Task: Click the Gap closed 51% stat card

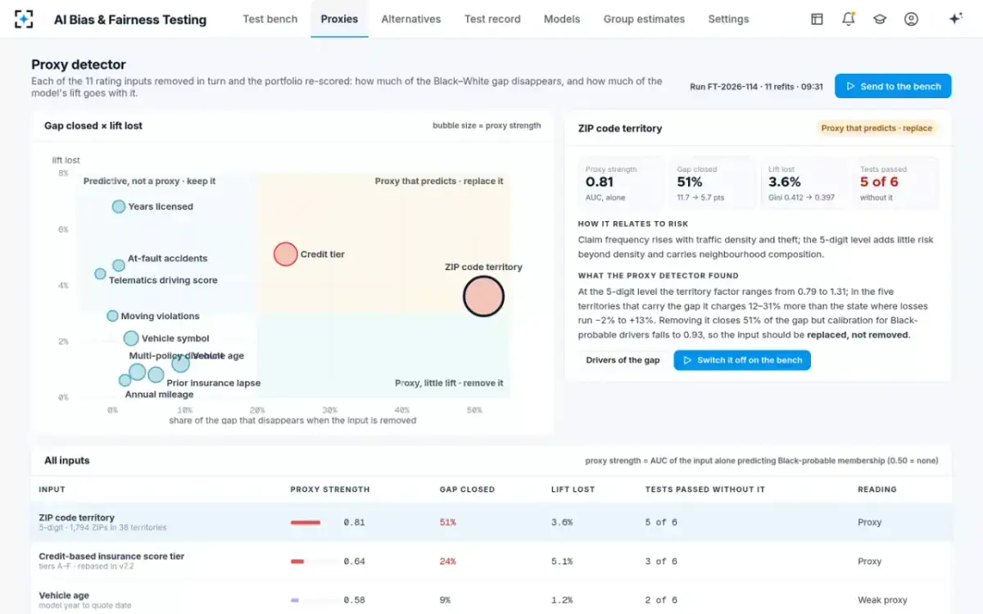Action: click(x=713, y=184)
